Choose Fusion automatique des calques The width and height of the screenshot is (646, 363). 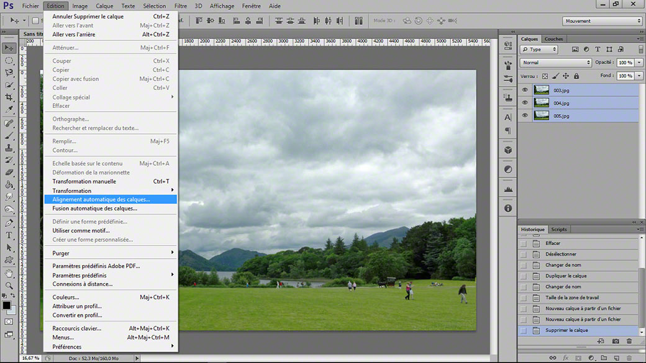pos(111,208)
